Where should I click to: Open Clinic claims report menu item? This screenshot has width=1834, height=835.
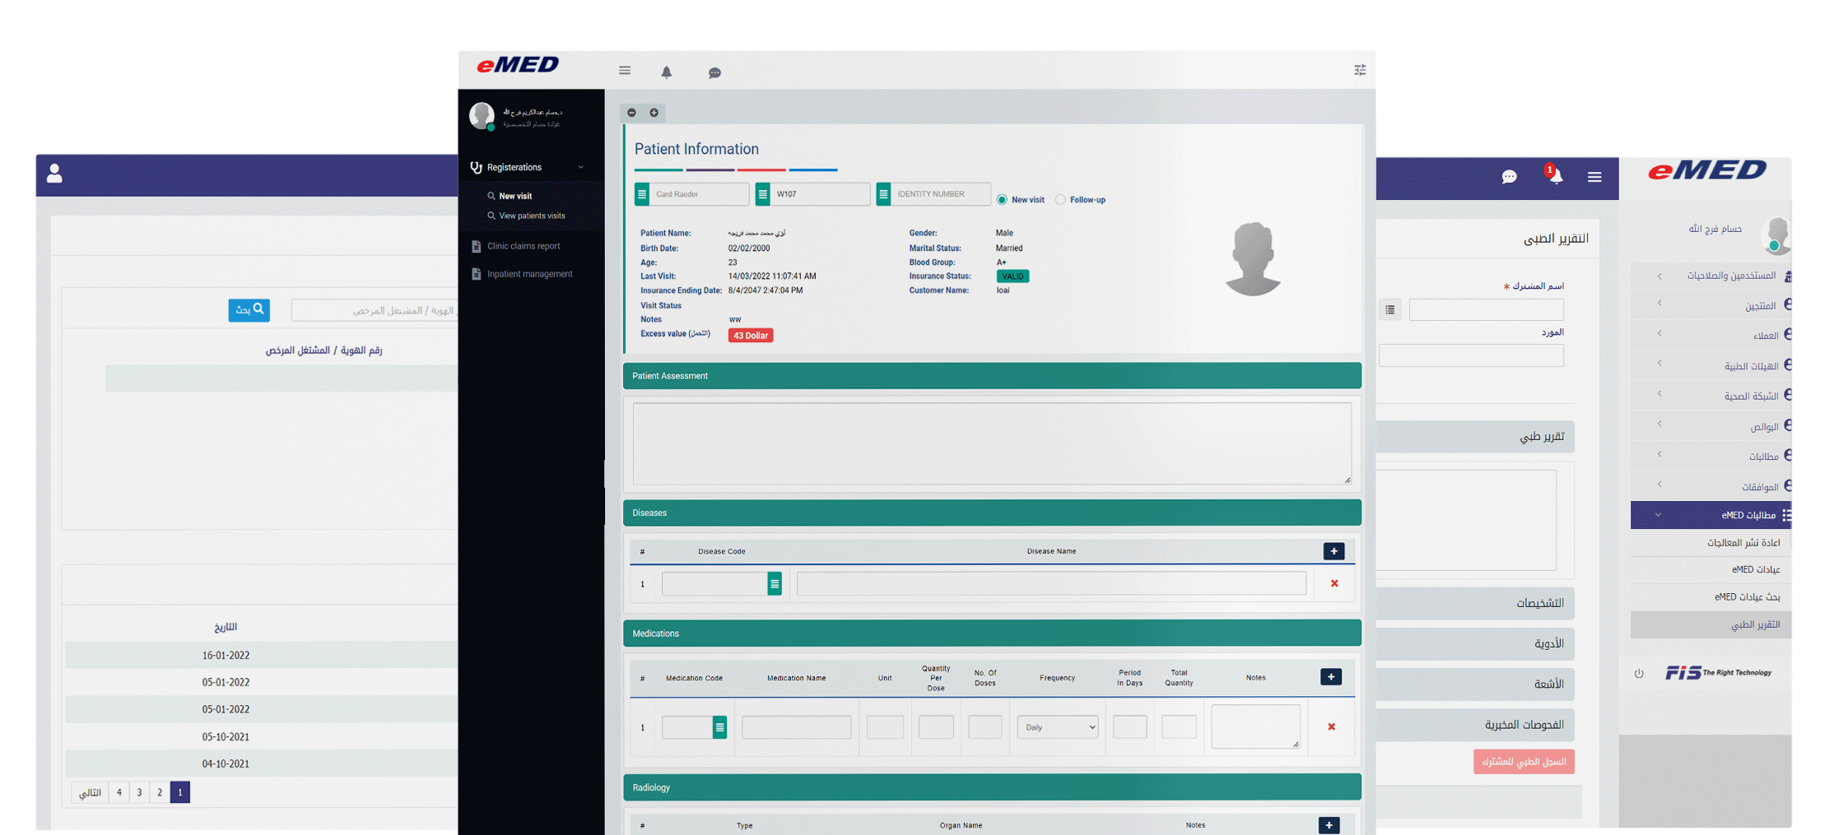click(x=523, y=246)
